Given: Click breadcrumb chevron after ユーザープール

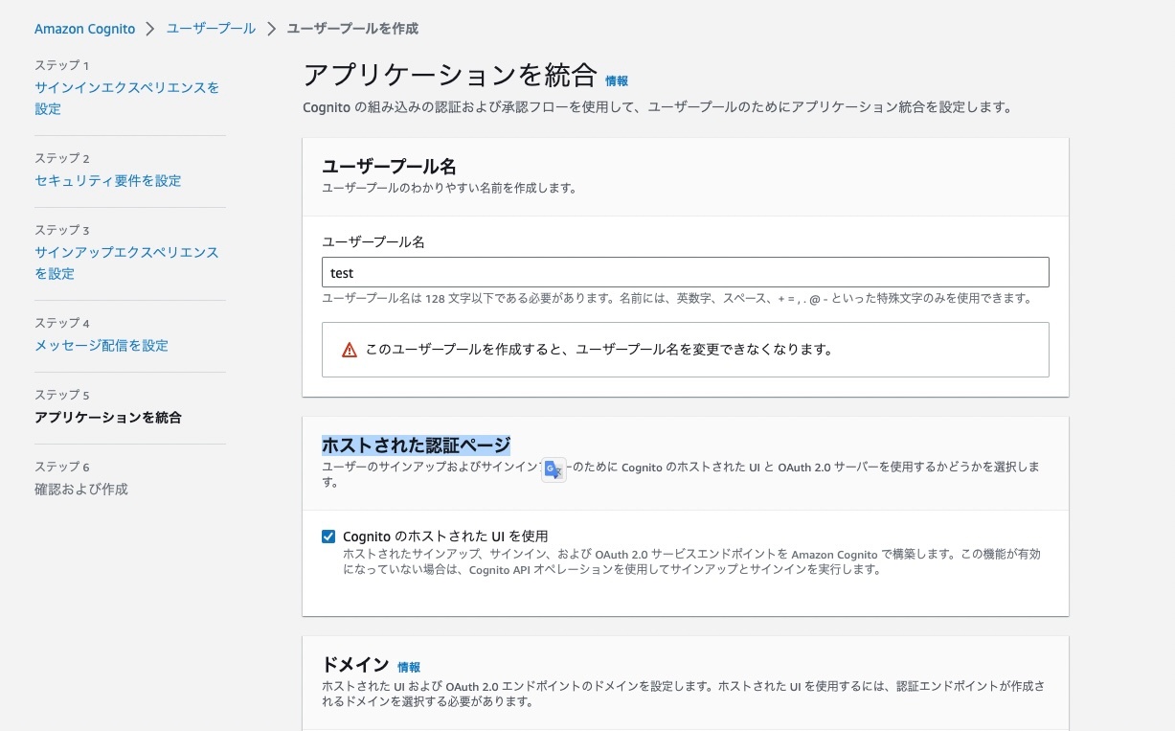Looking at the screenshot, I should coord(271,29).
